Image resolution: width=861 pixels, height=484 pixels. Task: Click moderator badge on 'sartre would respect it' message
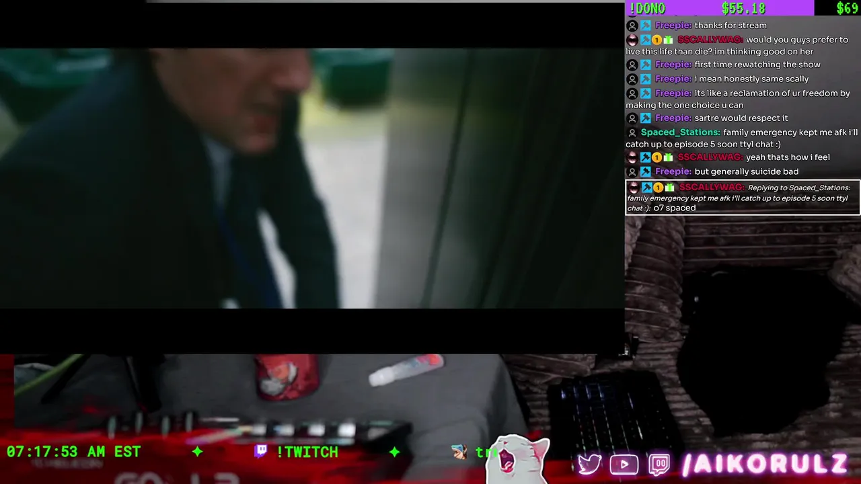pos(645,118)
